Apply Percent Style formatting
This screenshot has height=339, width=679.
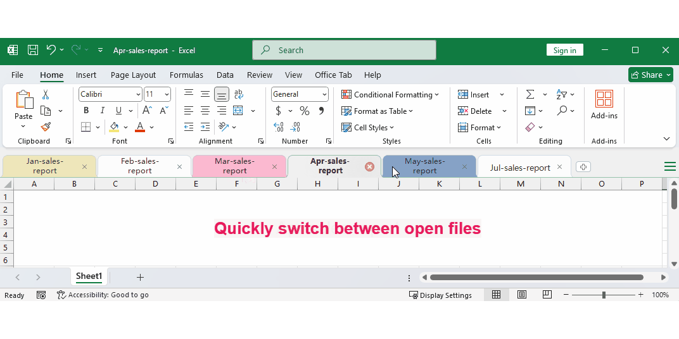click(x=305, y=111)
